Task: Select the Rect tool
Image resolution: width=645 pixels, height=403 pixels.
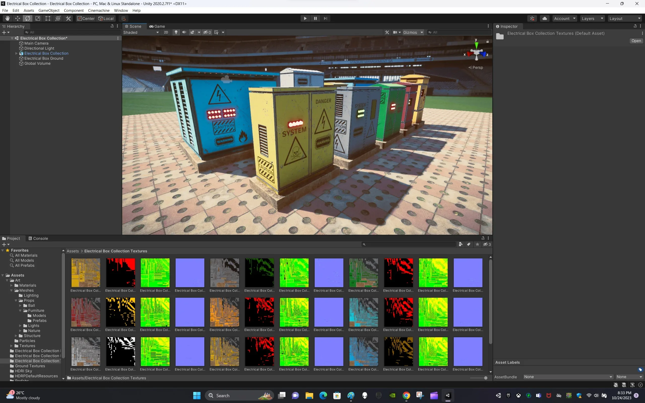Action: point(48,18)
